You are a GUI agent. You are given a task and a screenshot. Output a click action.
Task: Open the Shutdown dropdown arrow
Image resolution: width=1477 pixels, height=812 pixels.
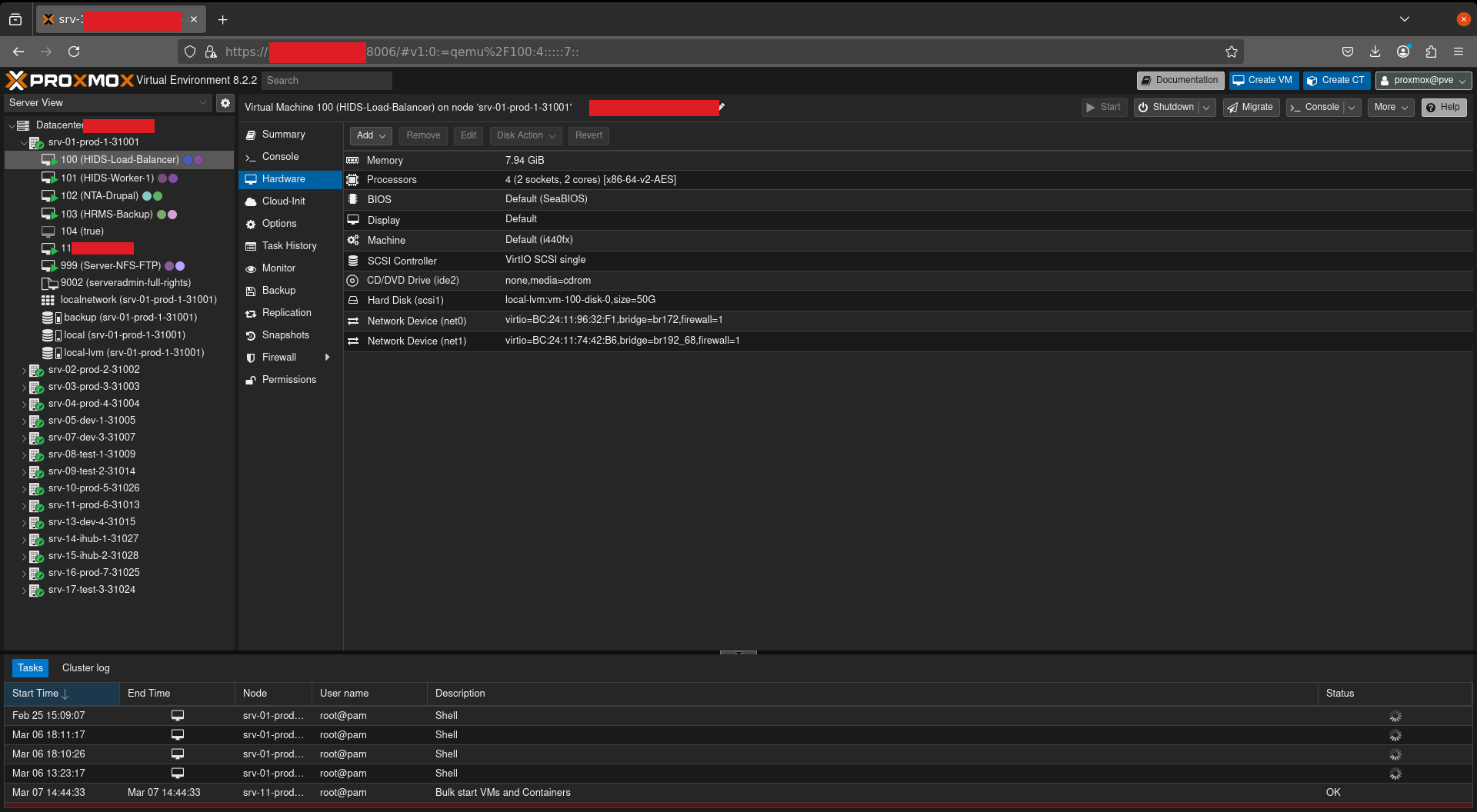click(1207, 108)
